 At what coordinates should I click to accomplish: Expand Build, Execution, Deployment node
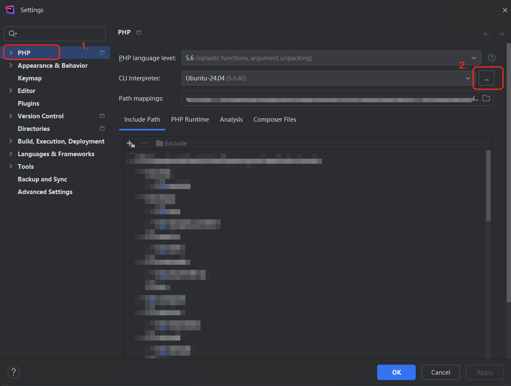(11, 141)
